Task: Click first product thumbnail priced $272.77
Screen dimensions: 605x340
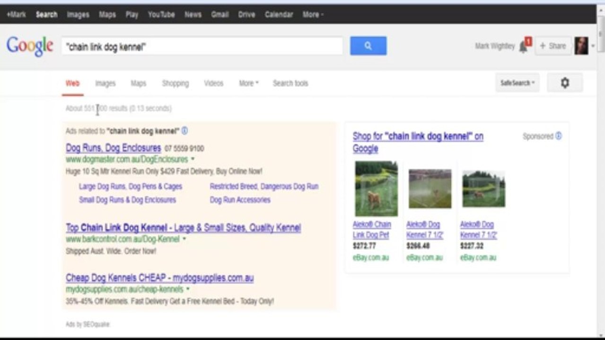Action: 377,188
